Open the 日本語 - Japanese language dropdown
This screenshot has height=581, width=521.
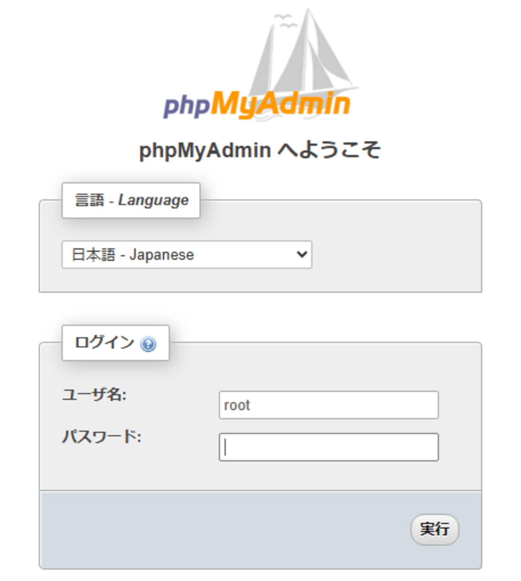click(187, 255)
